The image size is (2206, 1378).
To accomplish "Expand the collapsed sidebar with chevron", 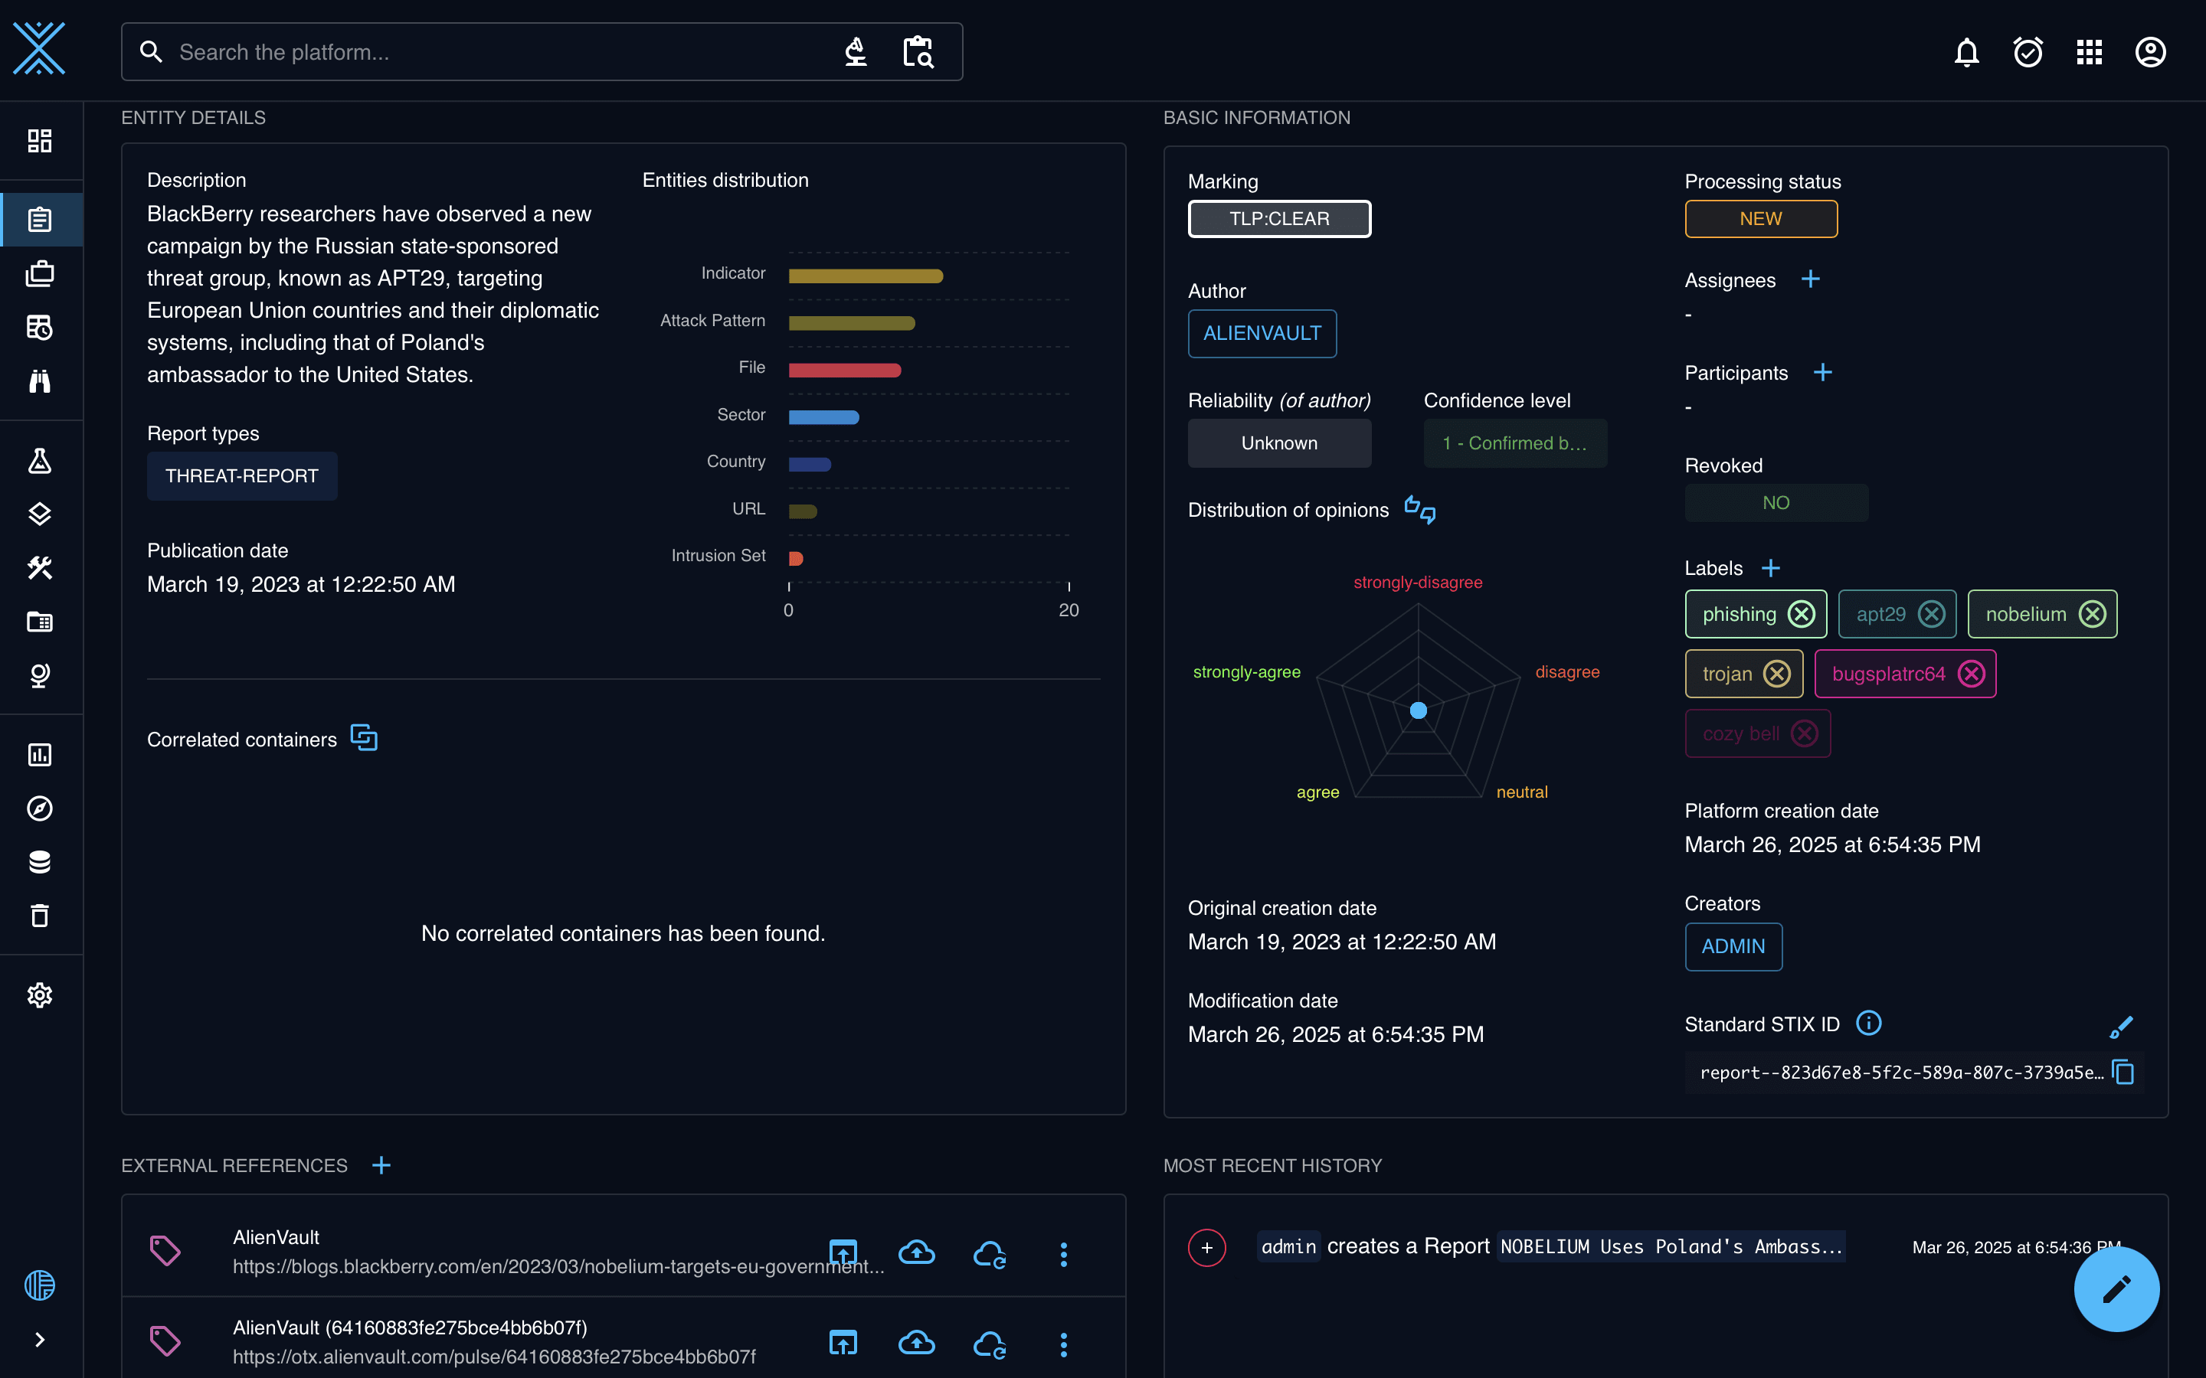I will click(x=39, y=1339).
